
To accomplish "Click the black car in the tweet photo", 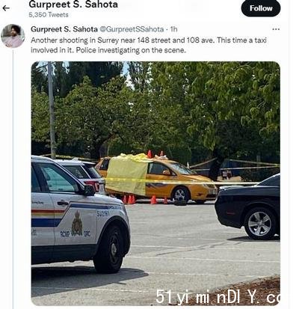I will click(x=247, y=208).
